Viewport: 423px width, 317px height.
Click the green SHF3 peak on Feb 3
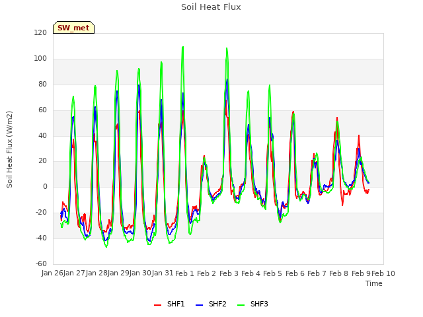pyautogui.click(x=227, y=48)
